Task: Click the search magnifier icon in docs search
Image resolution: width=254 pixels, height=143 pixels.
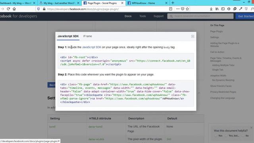Action: [x=171, y=16]
